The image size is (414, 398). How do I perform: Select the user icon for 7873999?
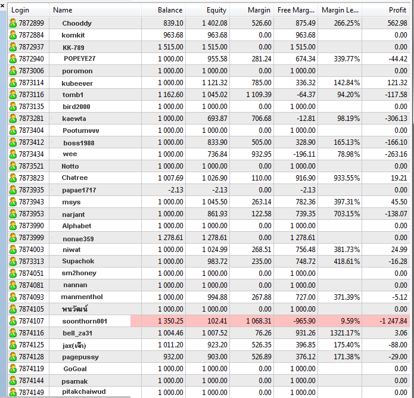pos(13,238)
